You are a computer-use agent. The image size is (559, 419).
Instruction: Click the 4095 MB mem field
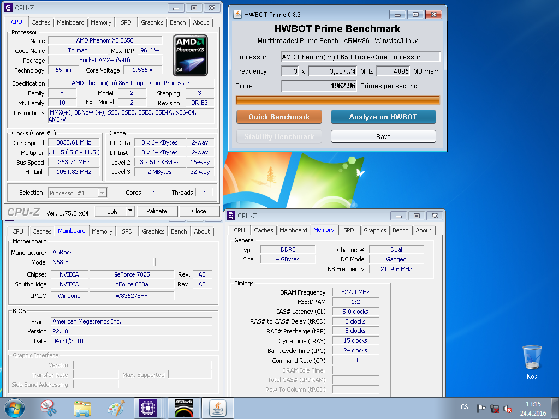393,71
